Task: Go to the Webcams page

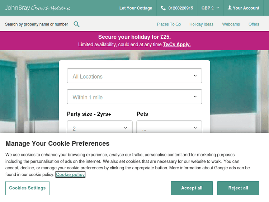Action: tap(231, 24)
